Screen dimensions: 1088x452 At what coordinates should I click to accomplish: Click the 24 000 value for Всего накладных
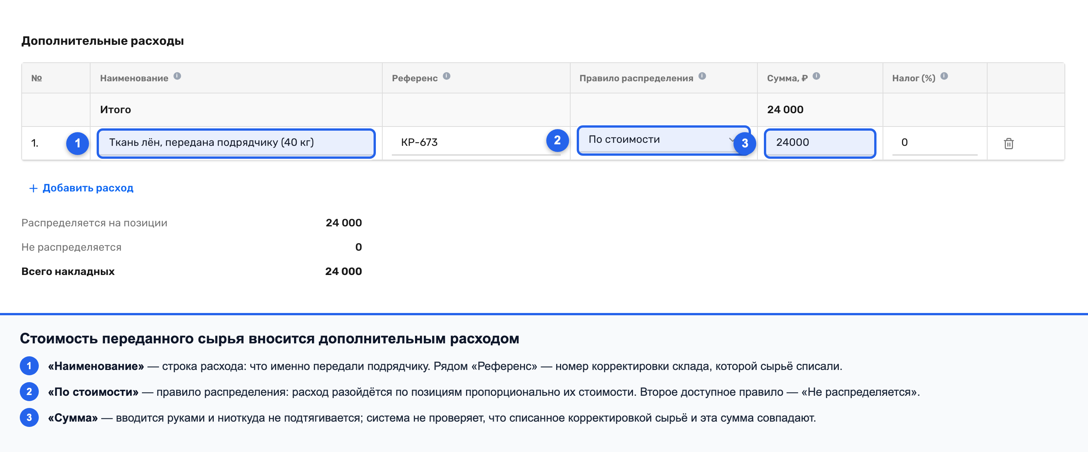pos(344,272)
